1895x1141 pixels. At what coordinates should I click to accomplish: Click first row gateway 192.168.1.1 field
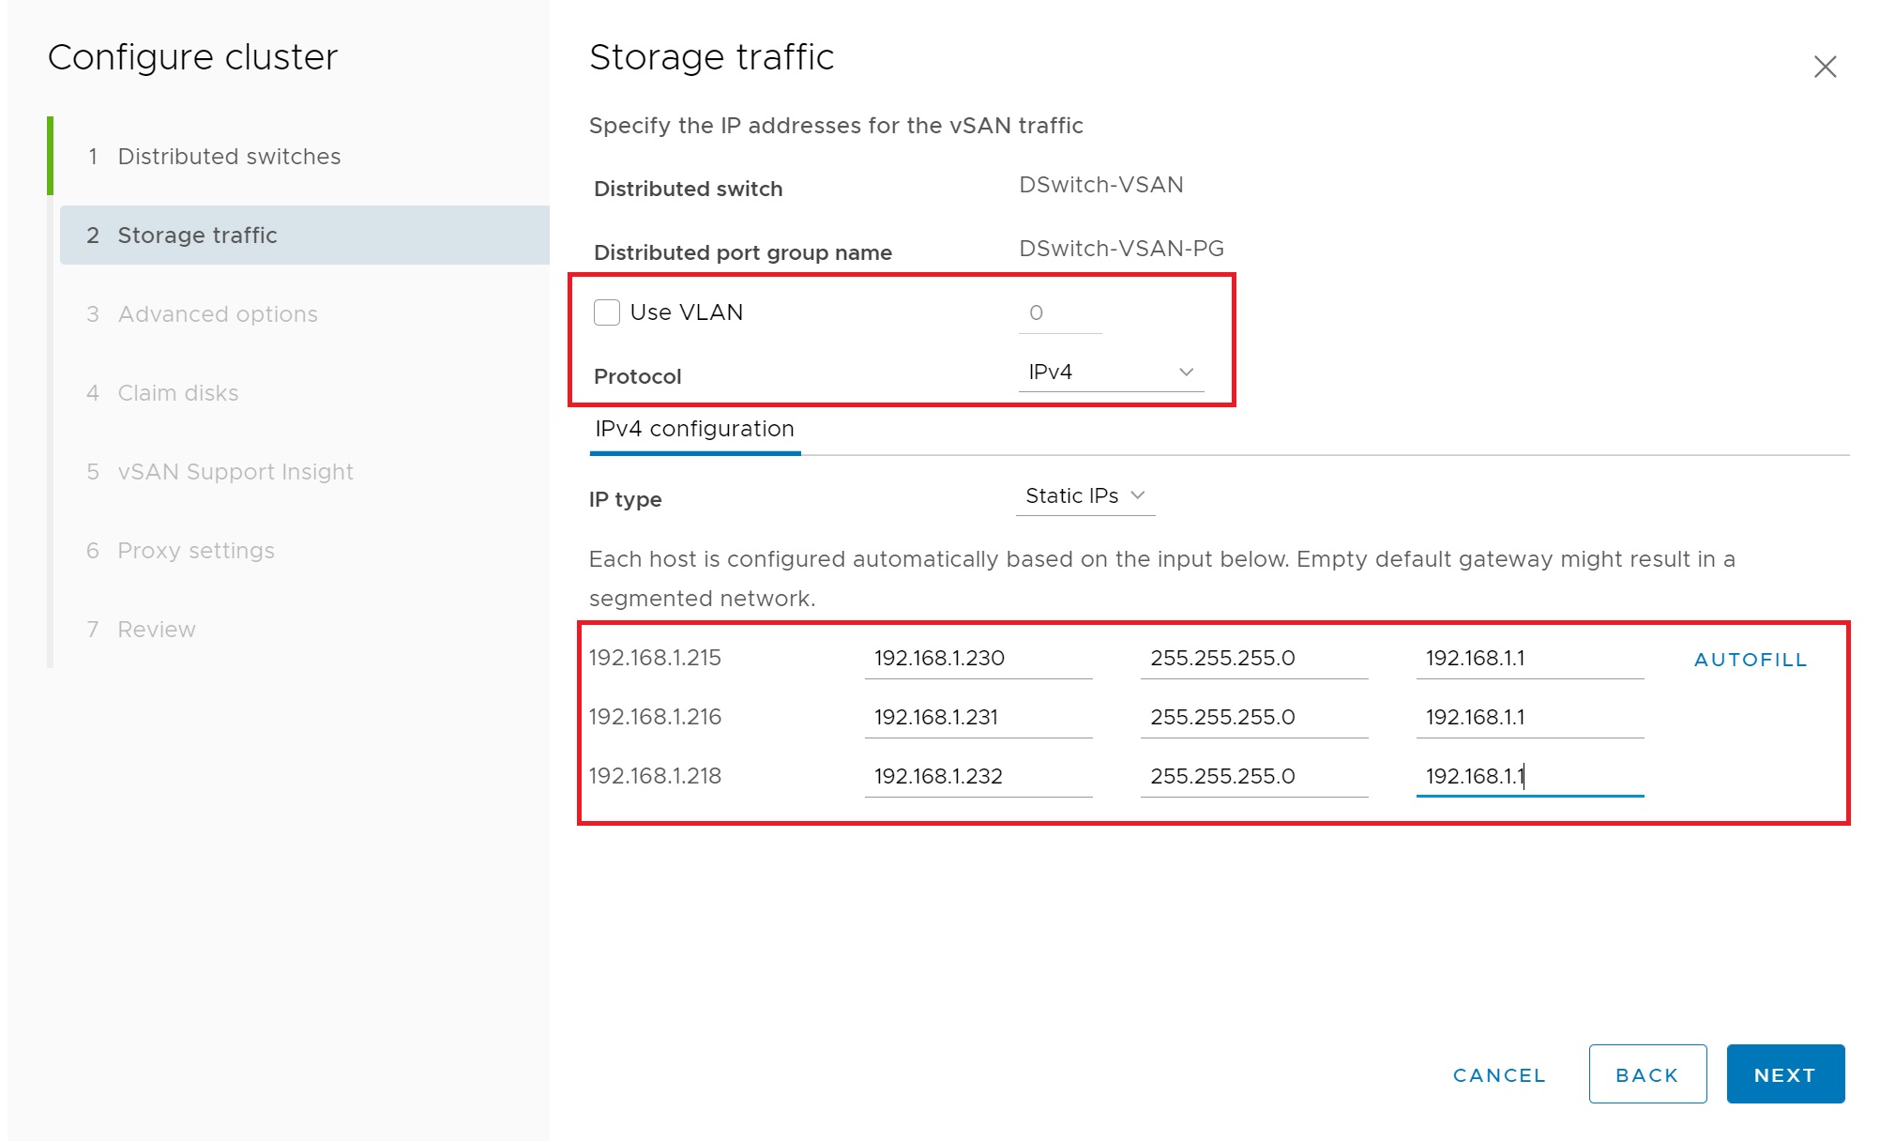(1528, 659)
